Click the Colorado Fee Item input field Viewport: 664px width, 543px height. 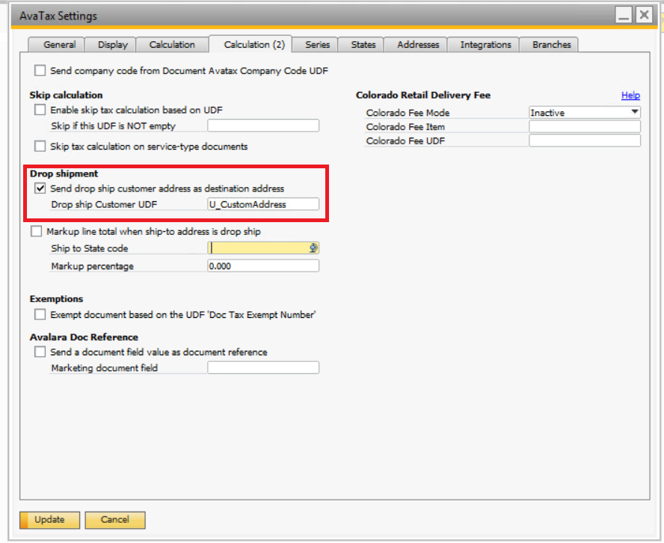click(585, 126)
